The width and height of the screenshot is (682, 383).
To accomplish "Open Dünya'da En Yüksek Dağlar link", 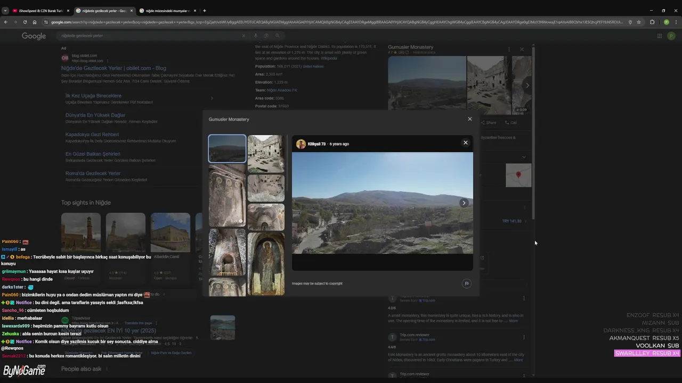I will point(95,115).
